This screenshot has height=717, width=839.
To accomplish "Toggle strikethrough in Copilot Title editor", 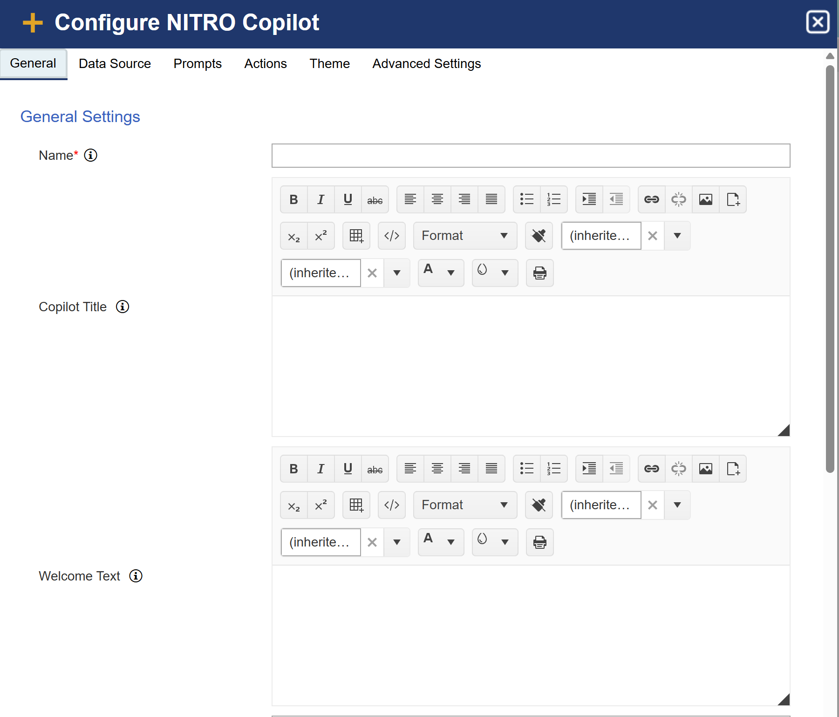I will click(x=375, y=199).
